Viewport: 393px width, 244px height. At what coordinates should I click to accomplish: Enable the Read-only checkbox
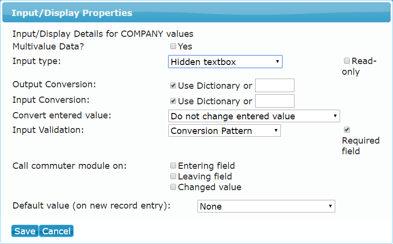pyautogui.click(x=346, y=61)
